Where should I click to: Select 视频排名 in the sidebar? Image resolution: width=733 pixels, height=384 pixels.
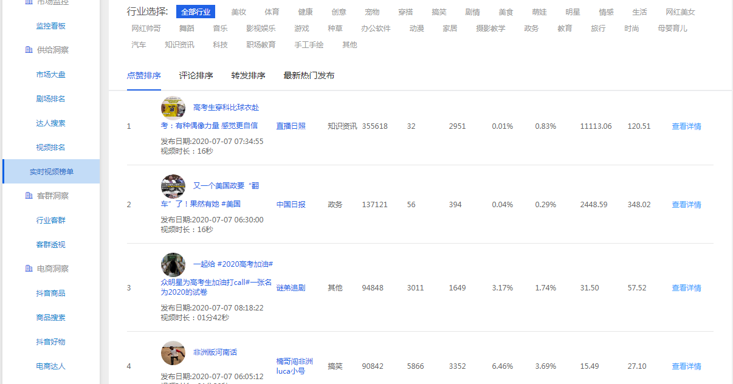pyautogui.click(x=51, y=147)
